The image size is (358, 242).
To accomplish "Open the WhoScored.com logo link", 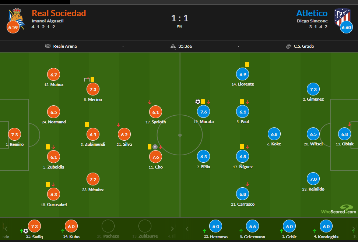I will 339,209.
